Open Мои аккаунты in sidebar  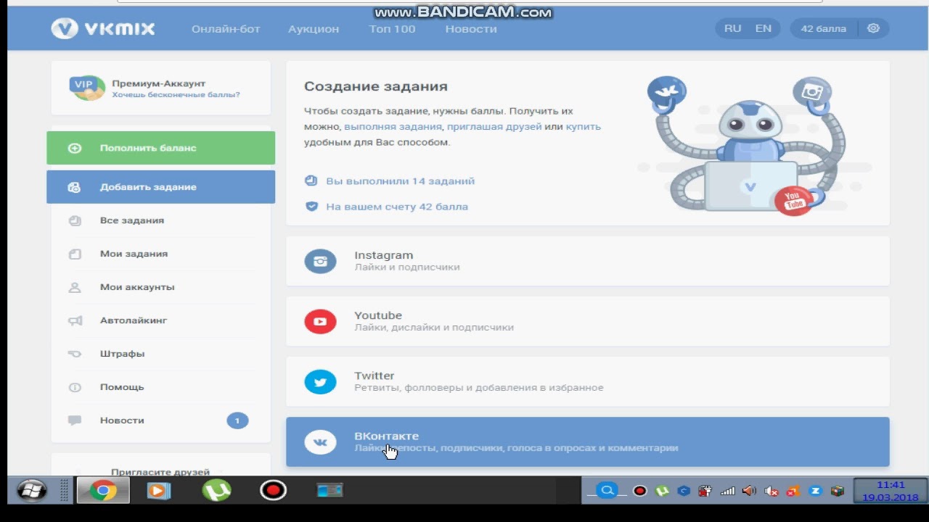137,287
